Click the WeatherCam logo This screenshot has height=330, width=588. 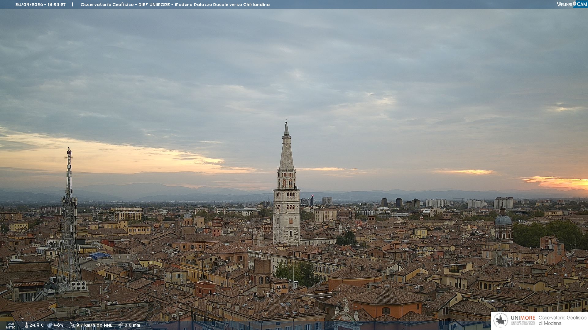click(572, 4)
